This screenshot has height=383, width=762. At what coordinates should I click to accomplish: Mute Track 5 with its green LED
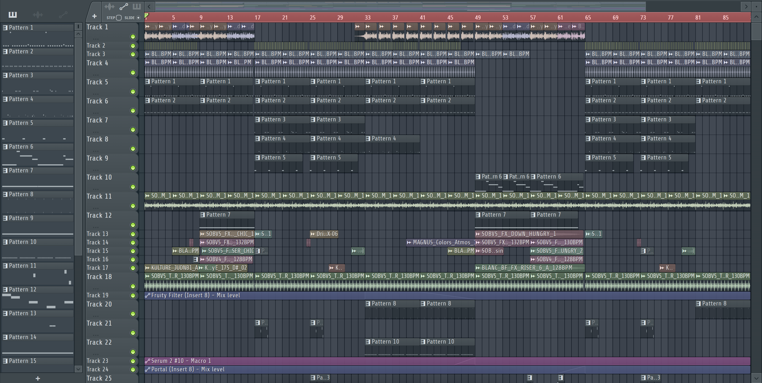coord(133,92)
